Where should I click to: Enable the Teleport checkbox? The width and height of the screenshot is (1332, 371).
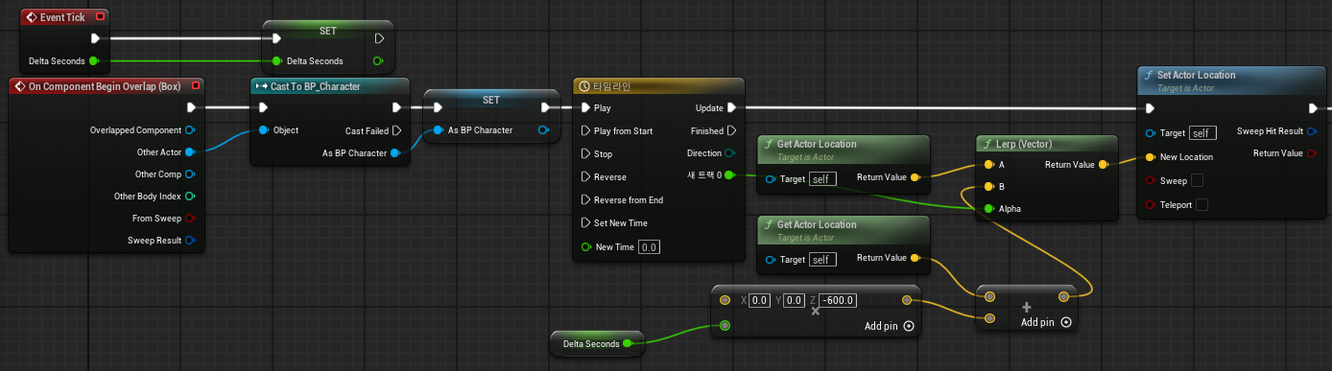point(1201,204)
